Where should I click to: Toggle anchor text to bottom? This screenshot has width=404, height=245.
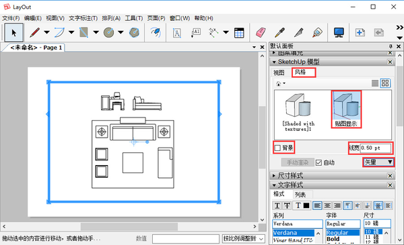point(368,205)
